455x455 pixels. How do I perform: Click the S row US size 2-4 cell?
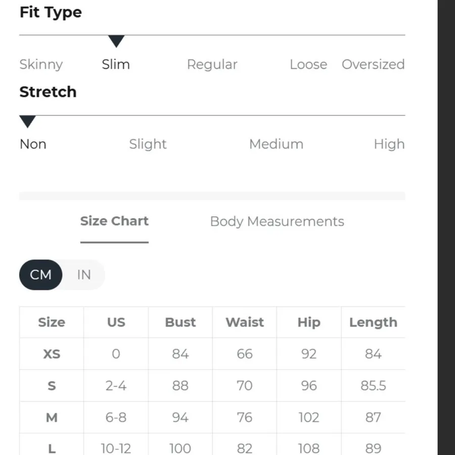pos(116,386)
